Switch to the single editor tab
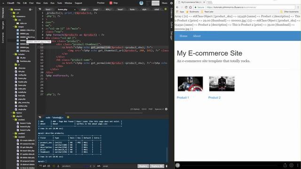 (84, 9)
